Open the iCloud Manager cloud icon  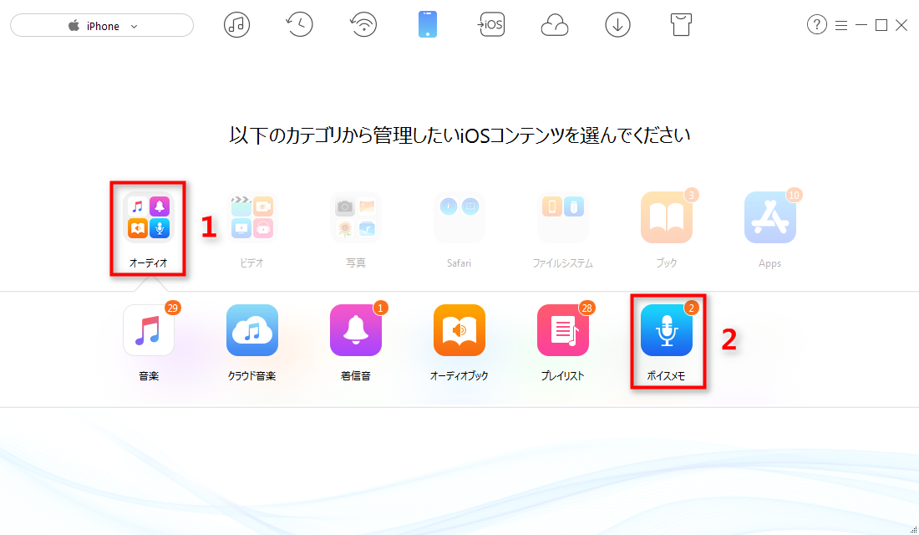[x=555, y=25]
